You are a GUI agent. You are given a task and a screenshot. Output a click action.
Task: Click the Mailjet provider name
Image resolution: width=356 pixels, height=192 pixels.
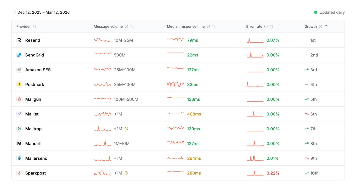(x=32, y=114)
